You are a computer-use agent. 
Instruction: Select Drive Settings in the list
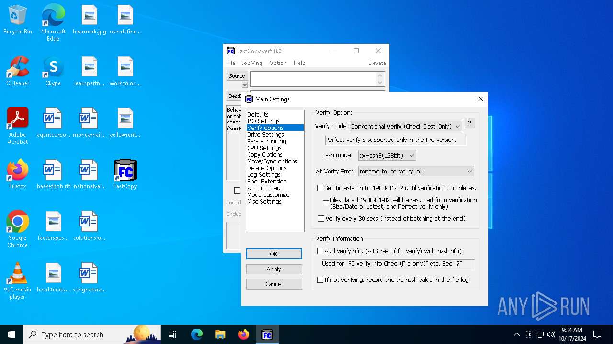(275, 135)
